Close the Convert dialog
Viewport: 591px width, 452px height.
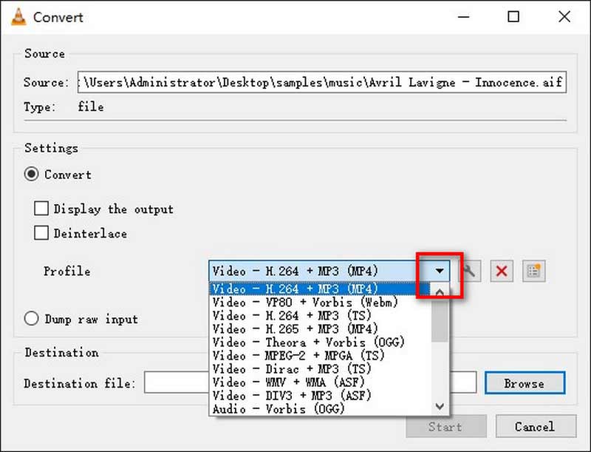pyautogui.click(x=564, y=16)
